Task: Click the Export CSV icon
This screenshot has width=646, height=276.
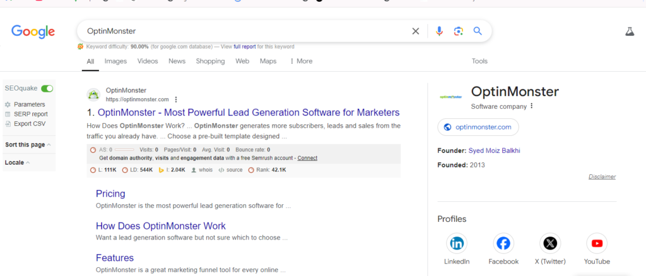Action: (8, 124)
